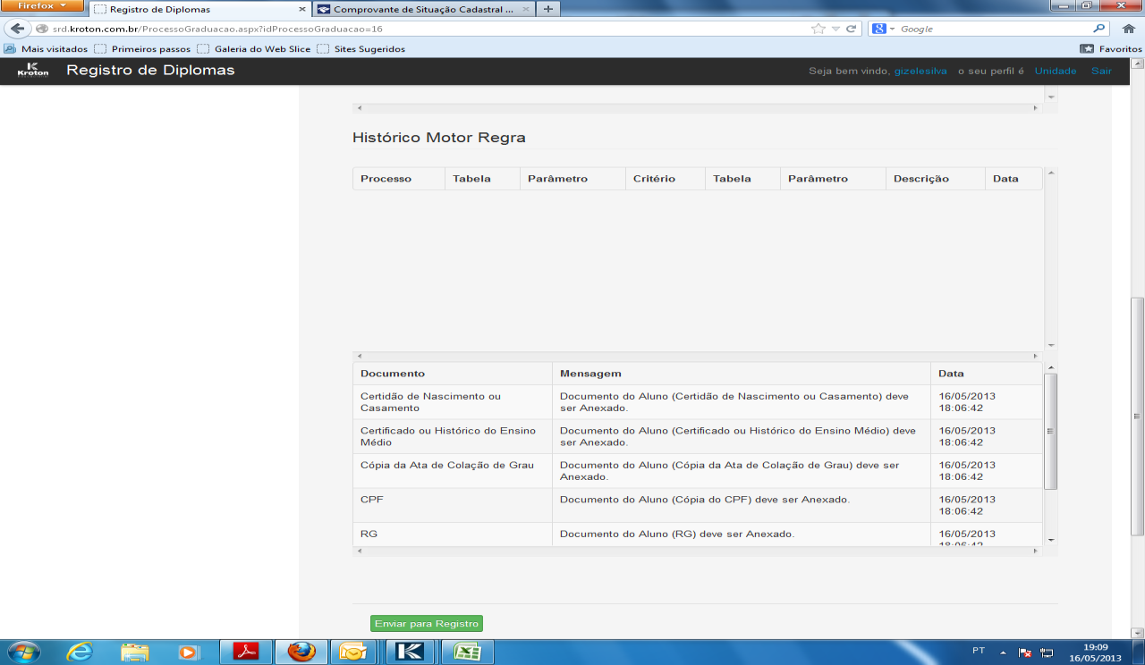This screenshot has width=1145, height=665.
Task: Click the home icon in Firefox toolbar
Action: point(1128,29)
